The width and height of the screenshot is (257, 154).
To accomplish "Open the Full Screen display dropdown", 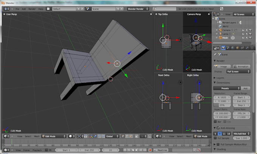I will 238,72.
